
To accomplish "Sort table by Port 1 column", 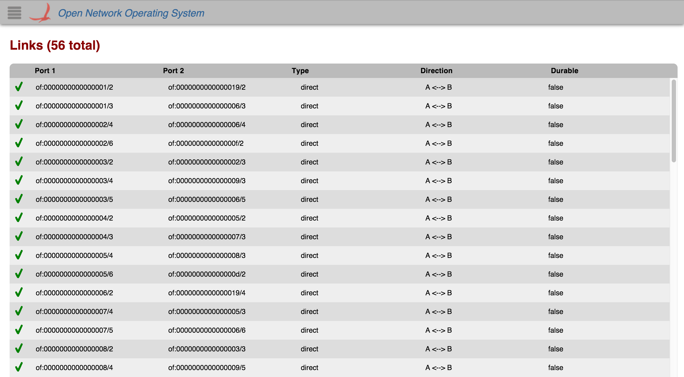I will point(45,71).
